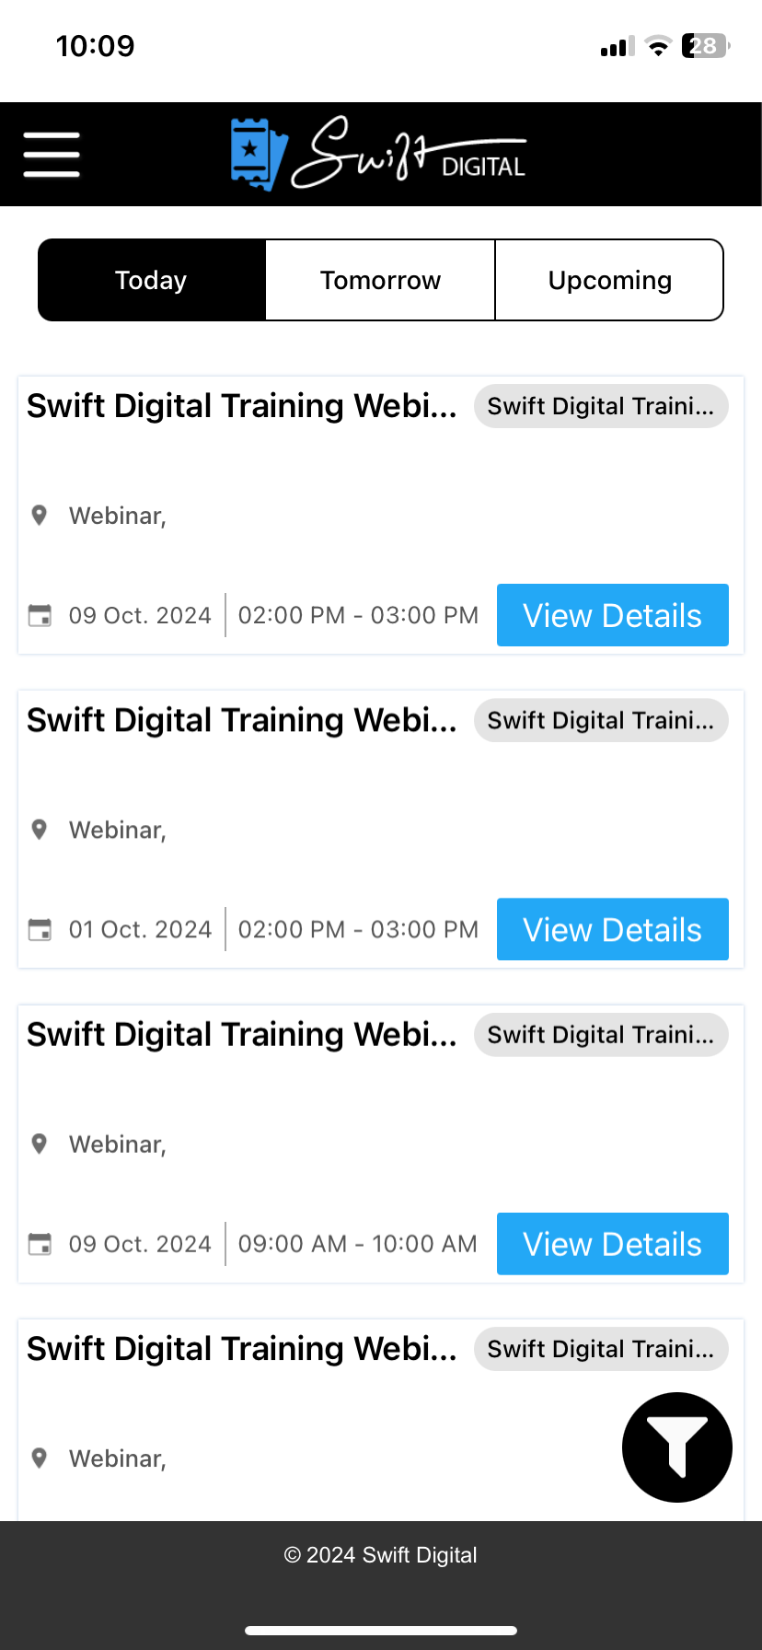Tap the location pin icon in first event
The height and width of the screenshot is (1650, 762).
tap(39, 515)
